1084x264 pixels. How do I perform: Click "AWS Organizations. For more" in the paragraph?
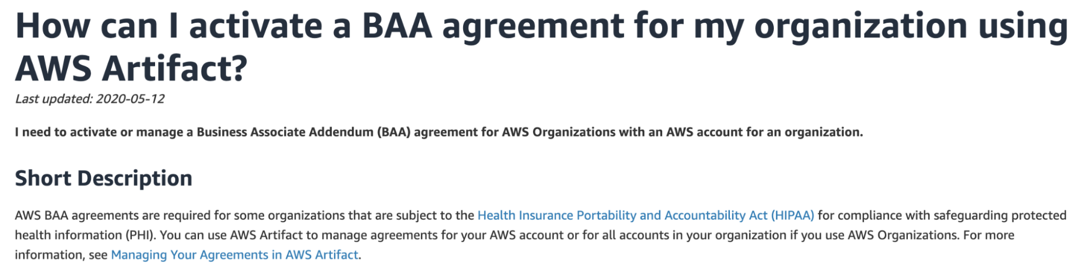point(931,235)
